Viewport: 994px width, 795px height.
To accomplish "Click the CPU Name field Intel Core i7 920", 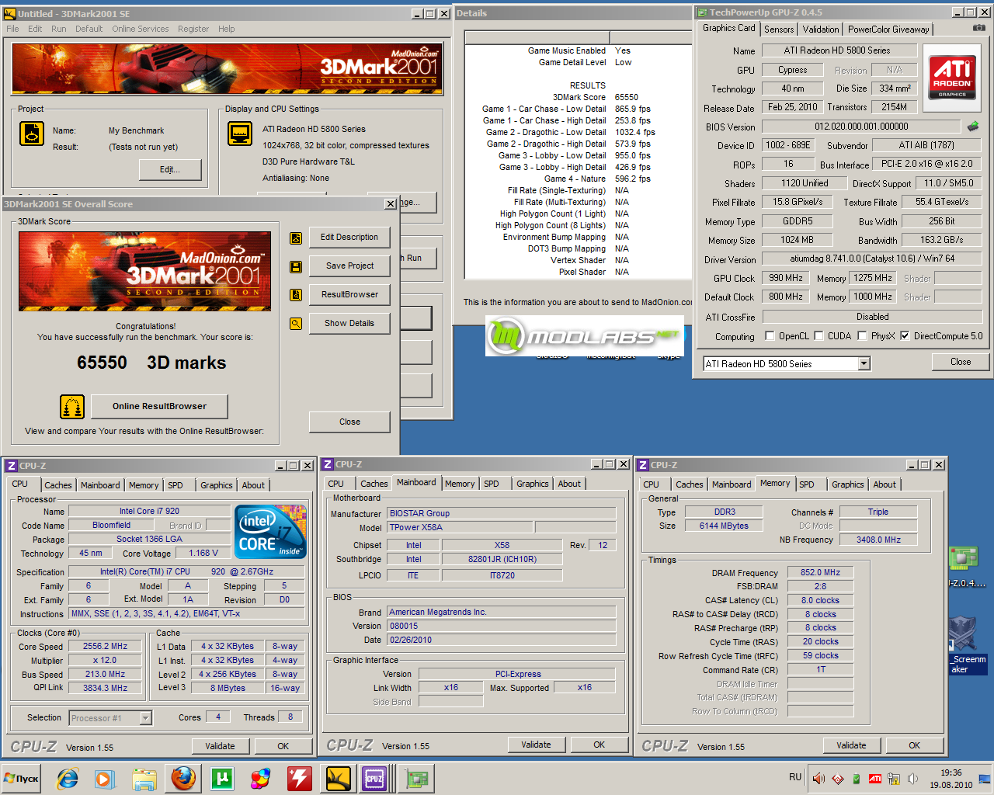I will click(x=149, y=512).
